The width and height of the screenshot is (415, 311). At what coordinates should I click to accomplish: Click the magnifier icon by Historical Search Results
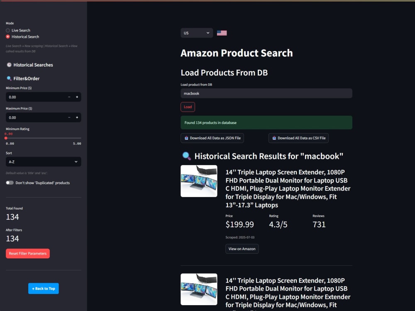point(187,156)
